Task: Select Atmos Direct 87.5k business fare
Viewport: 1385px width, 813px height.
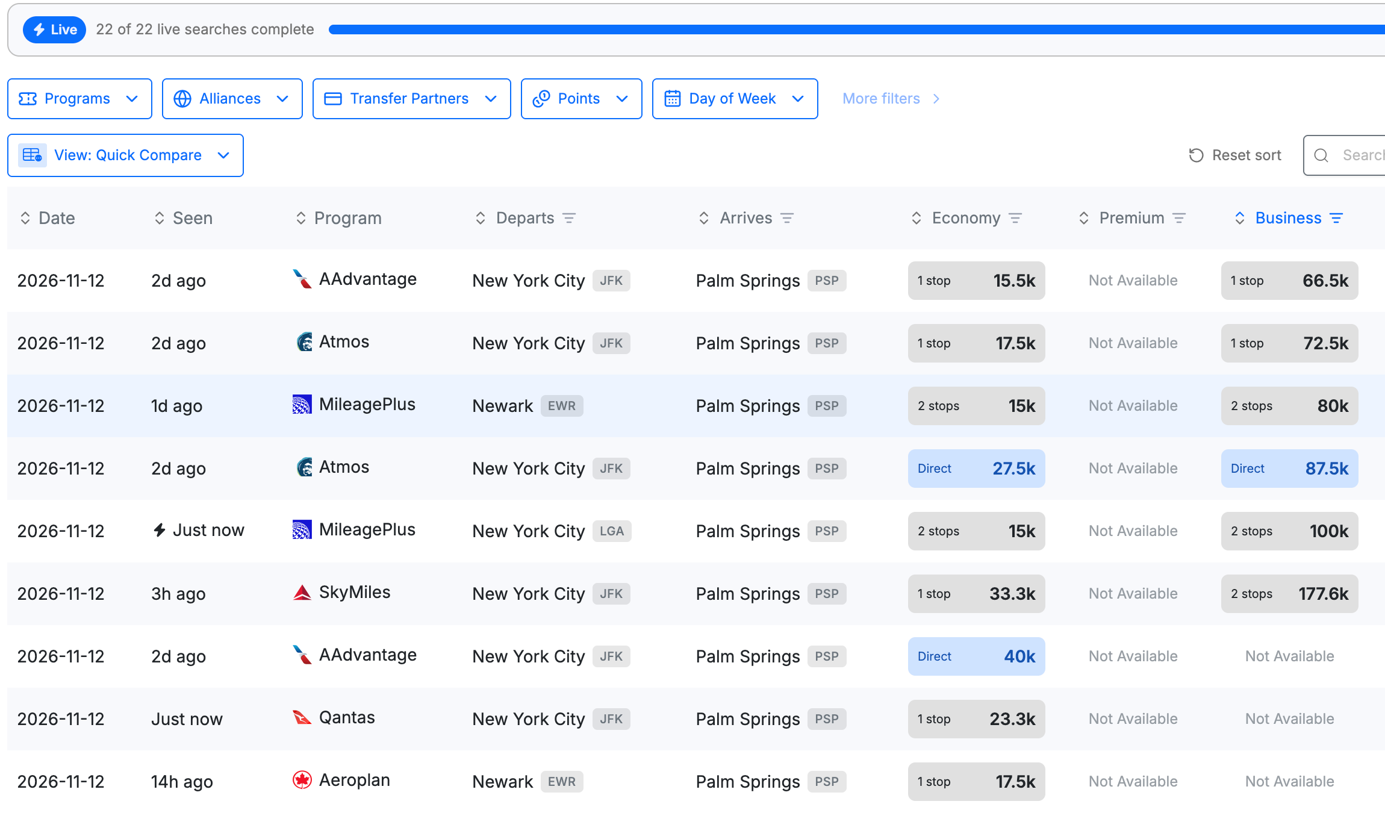Action: (x=1290, y=469)
